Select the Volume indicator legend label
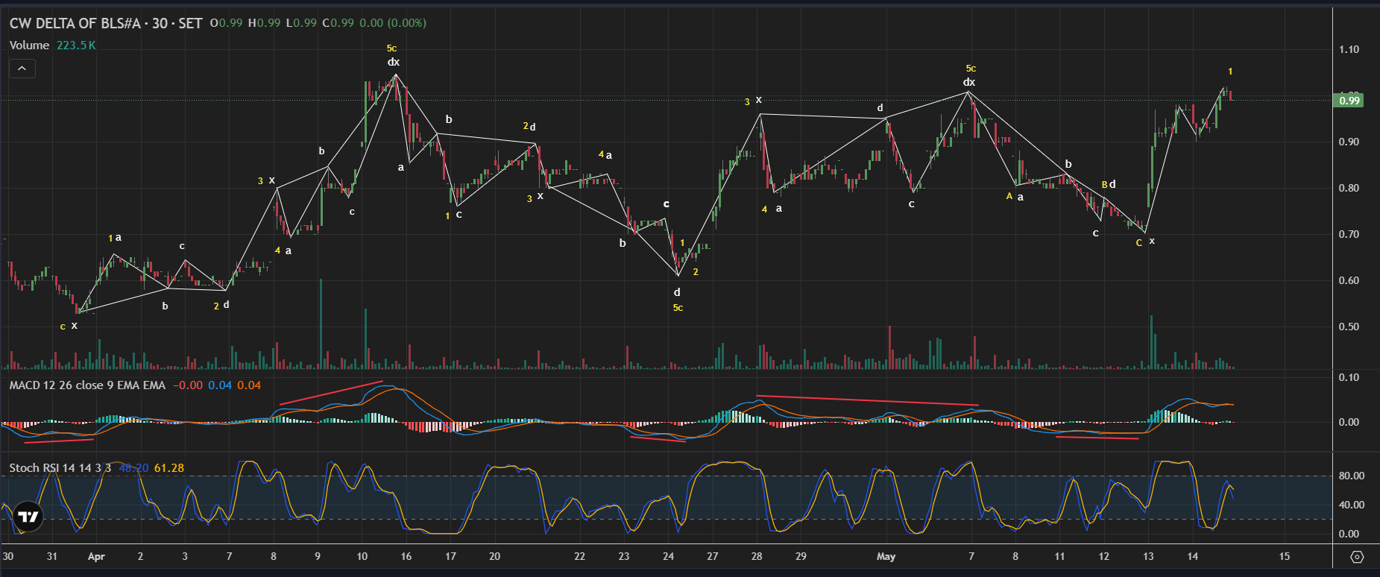Screen dimensions: 1380x577 pyautogui.click(x=29, y=45)
